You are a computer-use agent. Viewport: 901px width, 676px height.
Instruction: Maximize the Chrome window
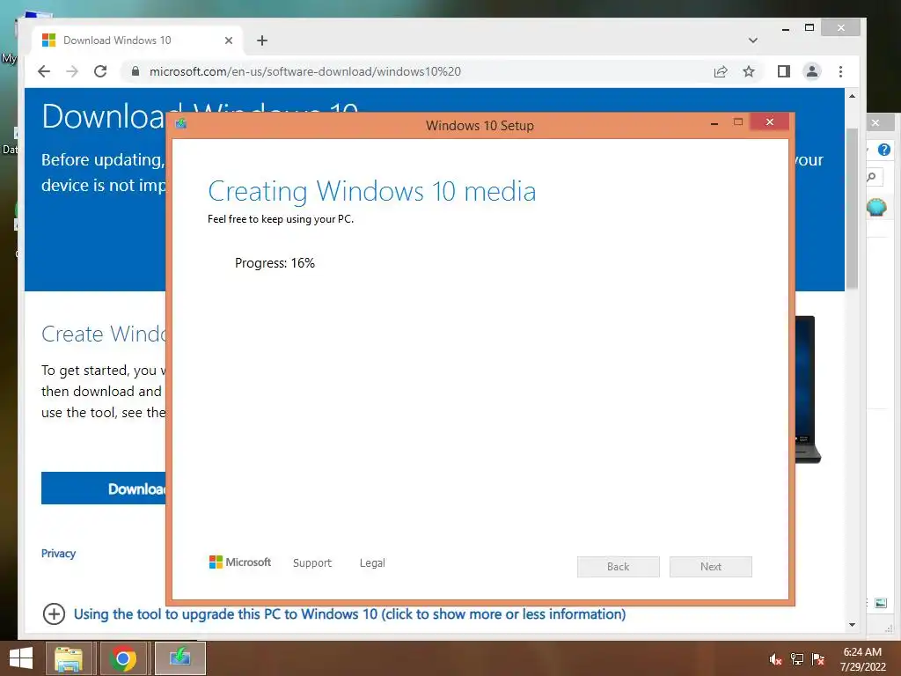click(809, 27)
